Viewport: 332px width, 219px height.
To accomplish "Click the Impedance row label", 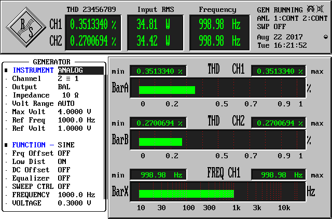I will pyautogui.click(x=31, y=95).
